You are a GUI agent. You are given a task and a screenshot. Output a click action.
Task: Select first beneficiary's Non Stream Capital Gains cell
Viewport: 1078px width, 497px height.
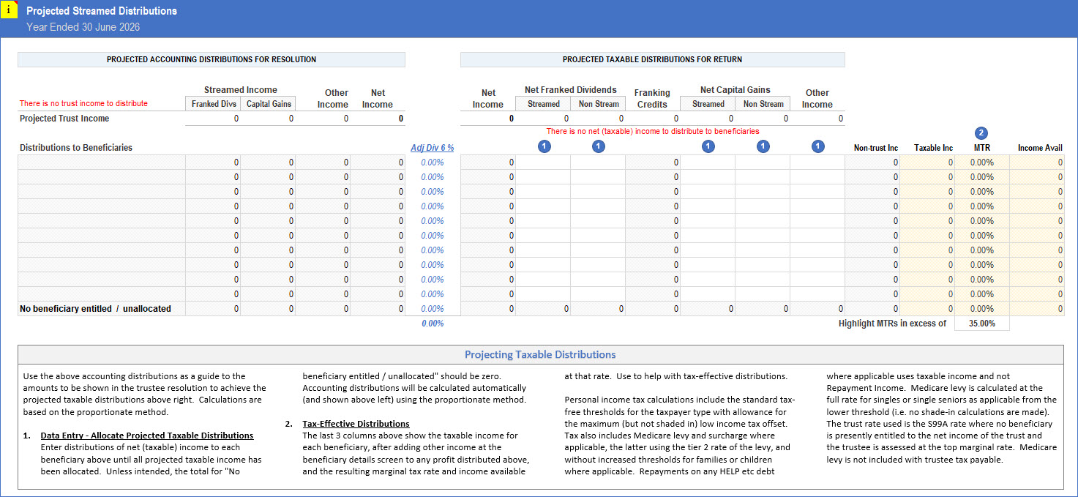click(762, 162)
